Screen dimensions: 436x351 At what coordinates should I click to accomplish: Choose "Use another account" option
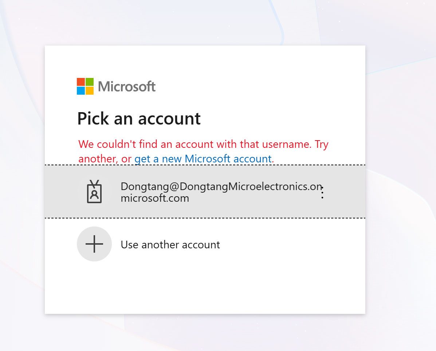click(170, 245)
